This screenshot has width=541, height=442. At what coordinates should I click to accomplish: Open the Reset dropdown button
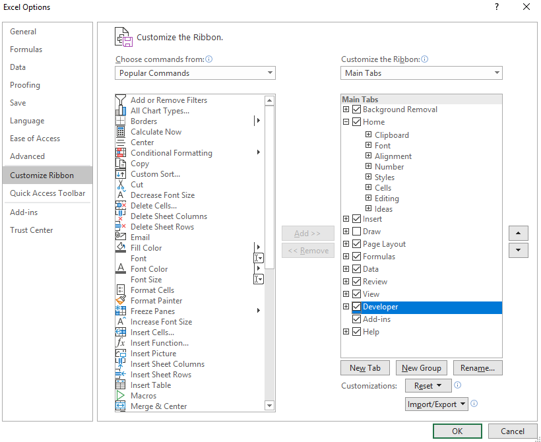428,385
